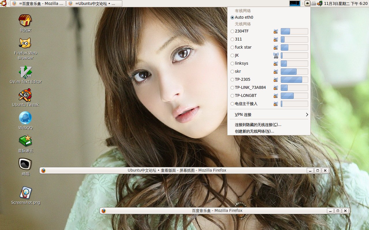Select the Auto eth0 wired connection radio
The image size is (369, 230).
[x=232, y=18]
